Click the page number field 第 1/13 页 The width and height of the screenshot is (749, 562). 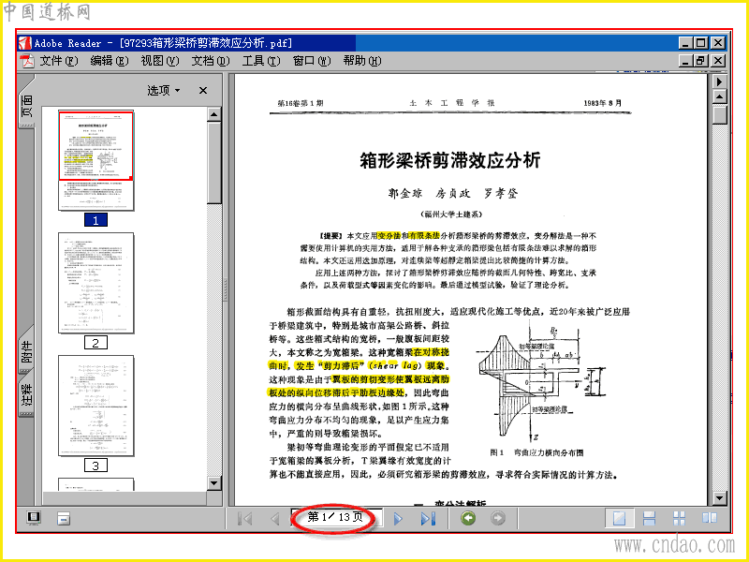coord(336,517)
